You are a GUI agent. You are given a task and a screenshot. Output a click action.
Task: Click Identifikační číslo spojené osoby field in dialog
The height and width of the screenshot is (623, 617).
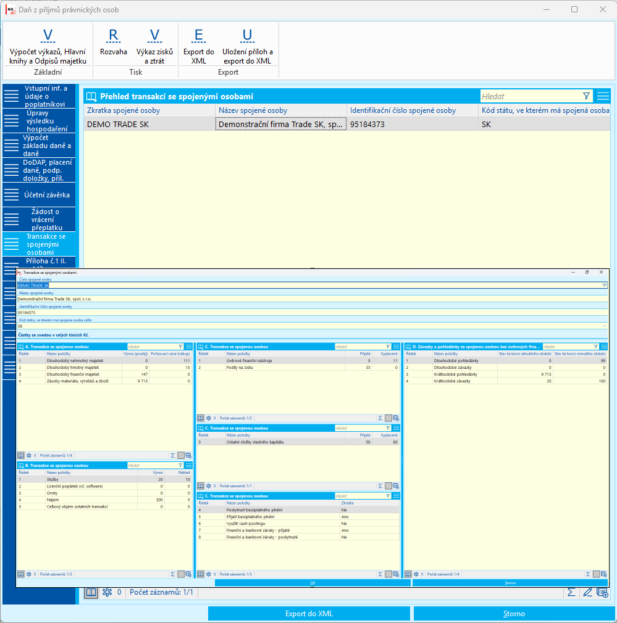point(313,312)
